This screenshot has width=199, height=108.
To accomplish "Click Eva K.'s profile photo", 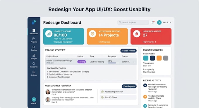I will click(48, 92).
